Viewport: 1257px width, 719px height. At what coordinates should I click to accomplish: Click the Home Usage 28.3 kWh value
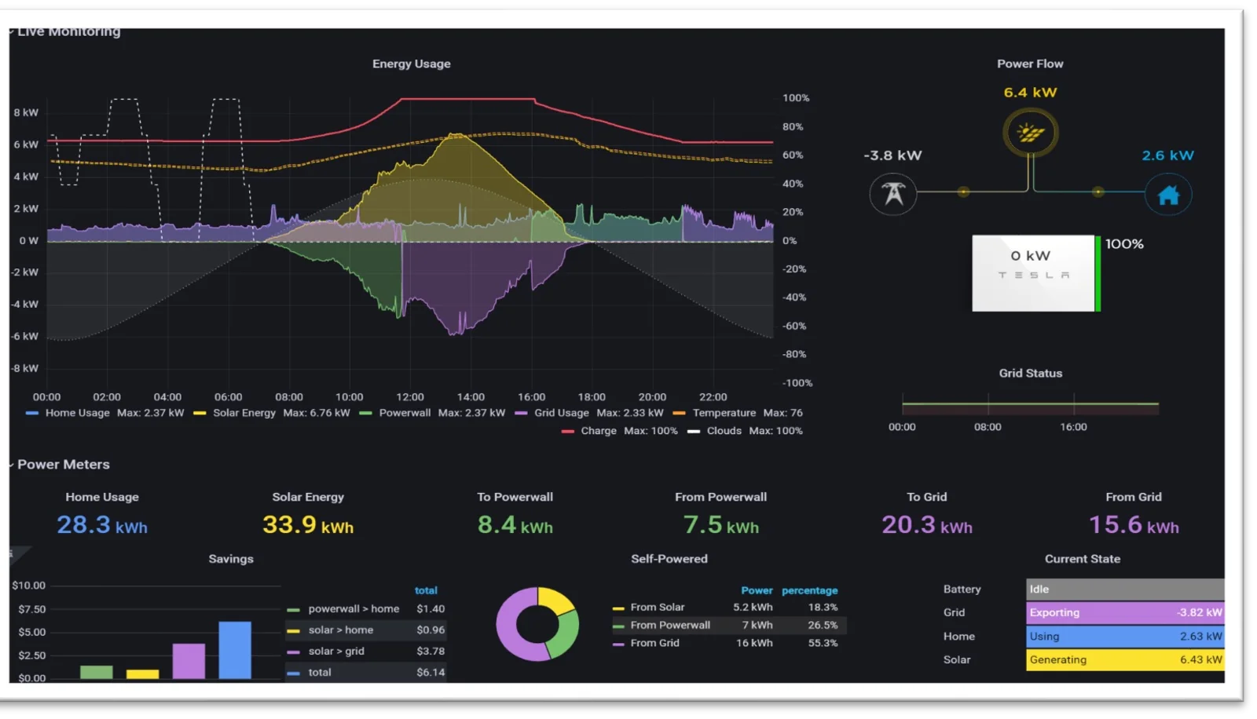[x=102, y=524]
